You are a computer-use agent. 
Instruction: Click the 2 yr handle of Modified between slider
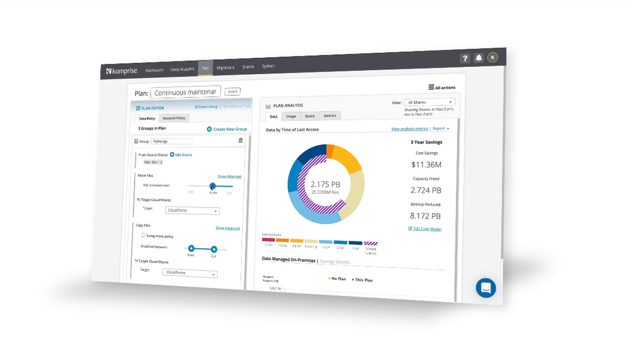[x=214, y=250]
